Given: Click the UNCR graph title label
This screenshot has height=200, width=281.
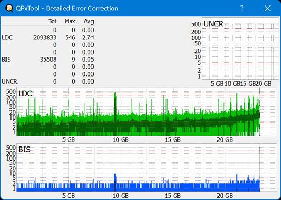Looking at the screenshot, I should 213,24.
